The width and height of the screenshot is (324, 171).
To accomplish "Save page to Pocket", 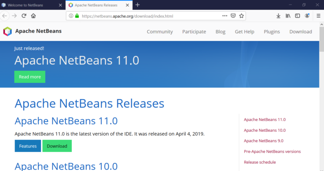I will point(233,16).
